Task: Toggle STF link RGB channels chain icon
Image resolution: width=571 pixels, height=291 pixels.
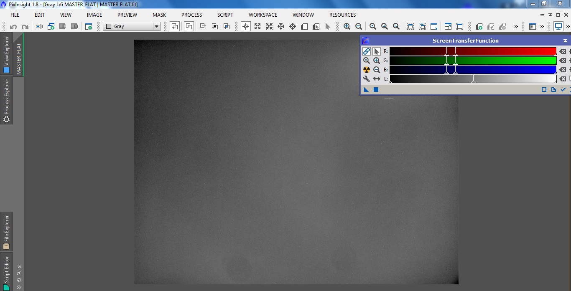Action: 367,51
